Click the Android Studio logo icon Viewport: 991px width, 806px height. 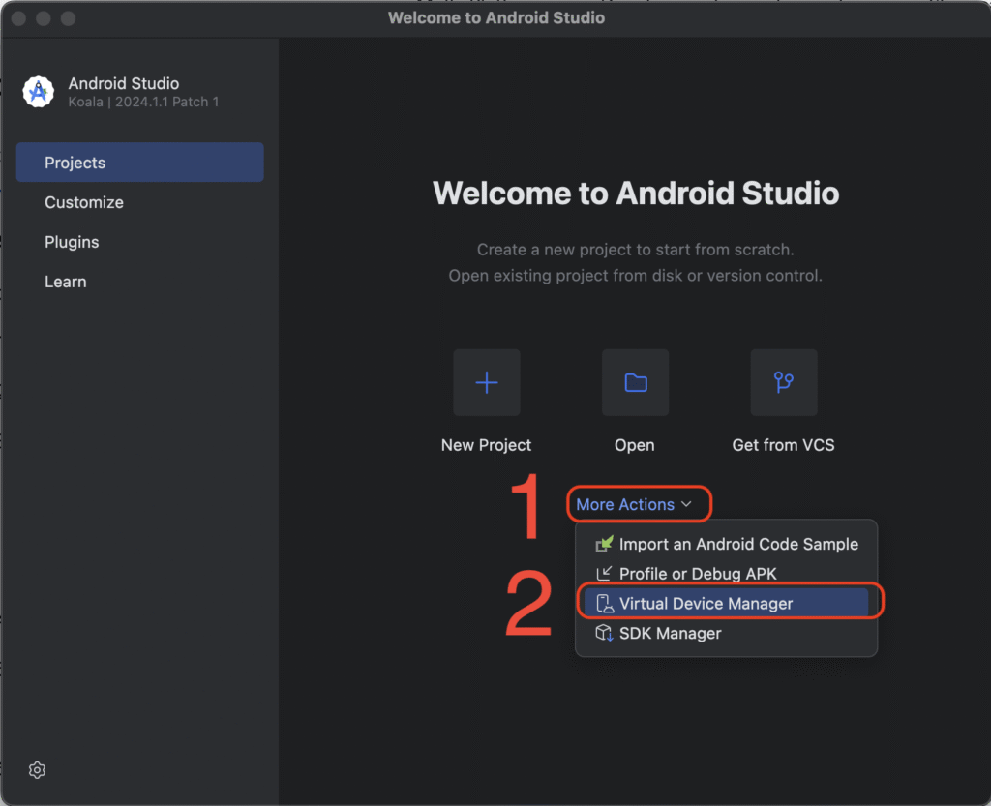click(x=39, y=92)
